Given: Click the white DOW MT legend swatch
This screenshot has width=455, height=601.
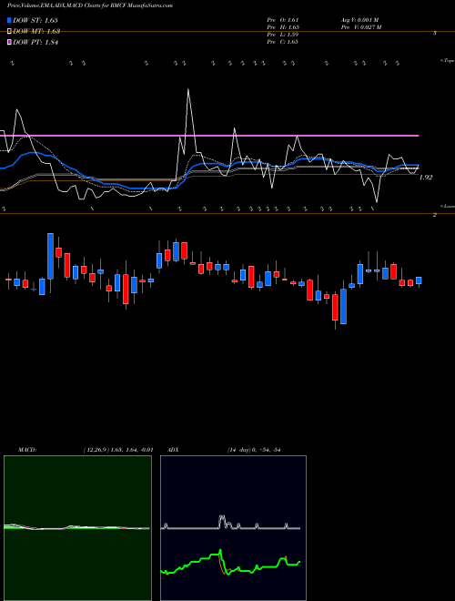Looking at the screenshot, I should [10, 32].
